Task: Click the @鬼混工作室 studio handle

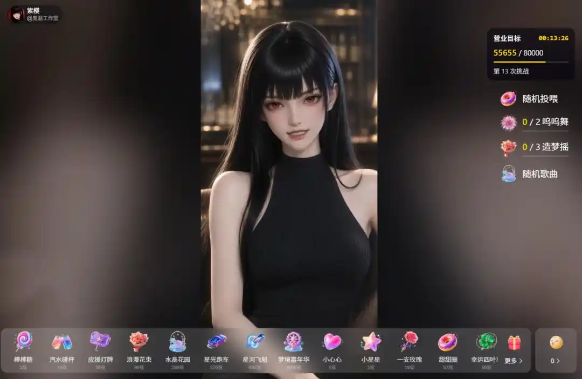Action: (x=43, y=18)
